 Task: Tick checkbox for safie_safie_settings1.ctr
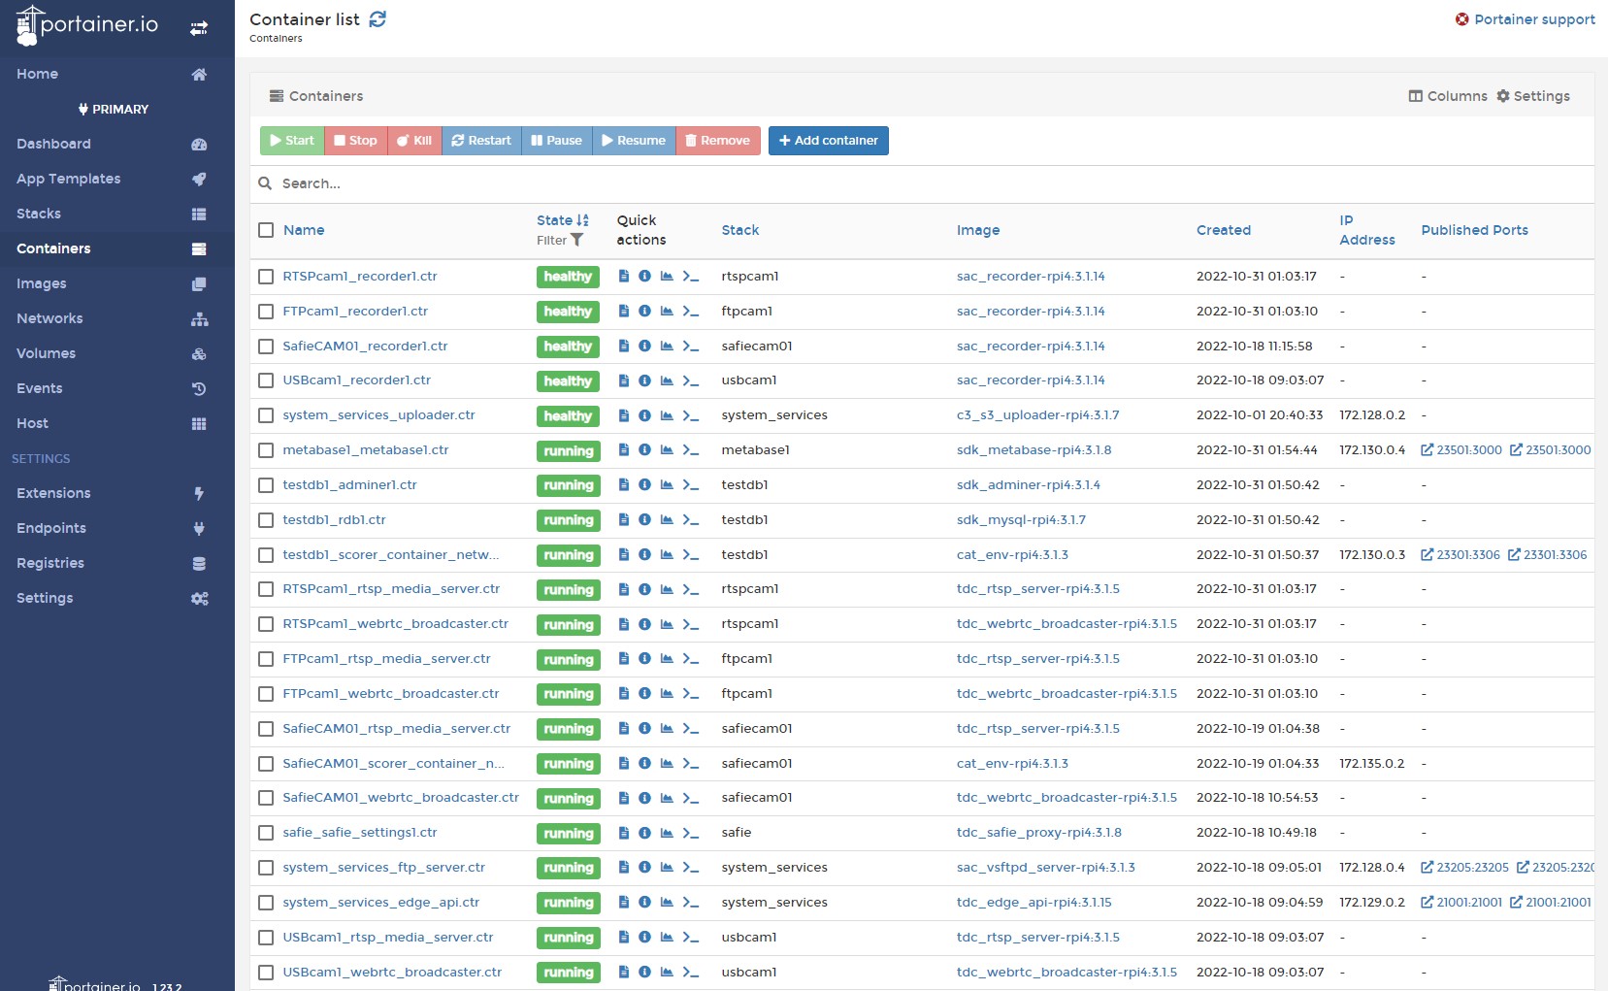266,833
